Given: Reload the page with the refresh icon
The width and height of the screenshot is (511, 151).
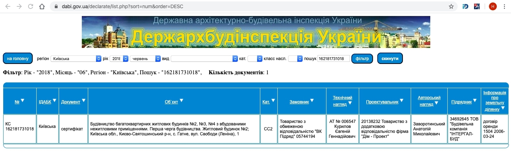Looking at the screenshot, I should coord(31,6).
